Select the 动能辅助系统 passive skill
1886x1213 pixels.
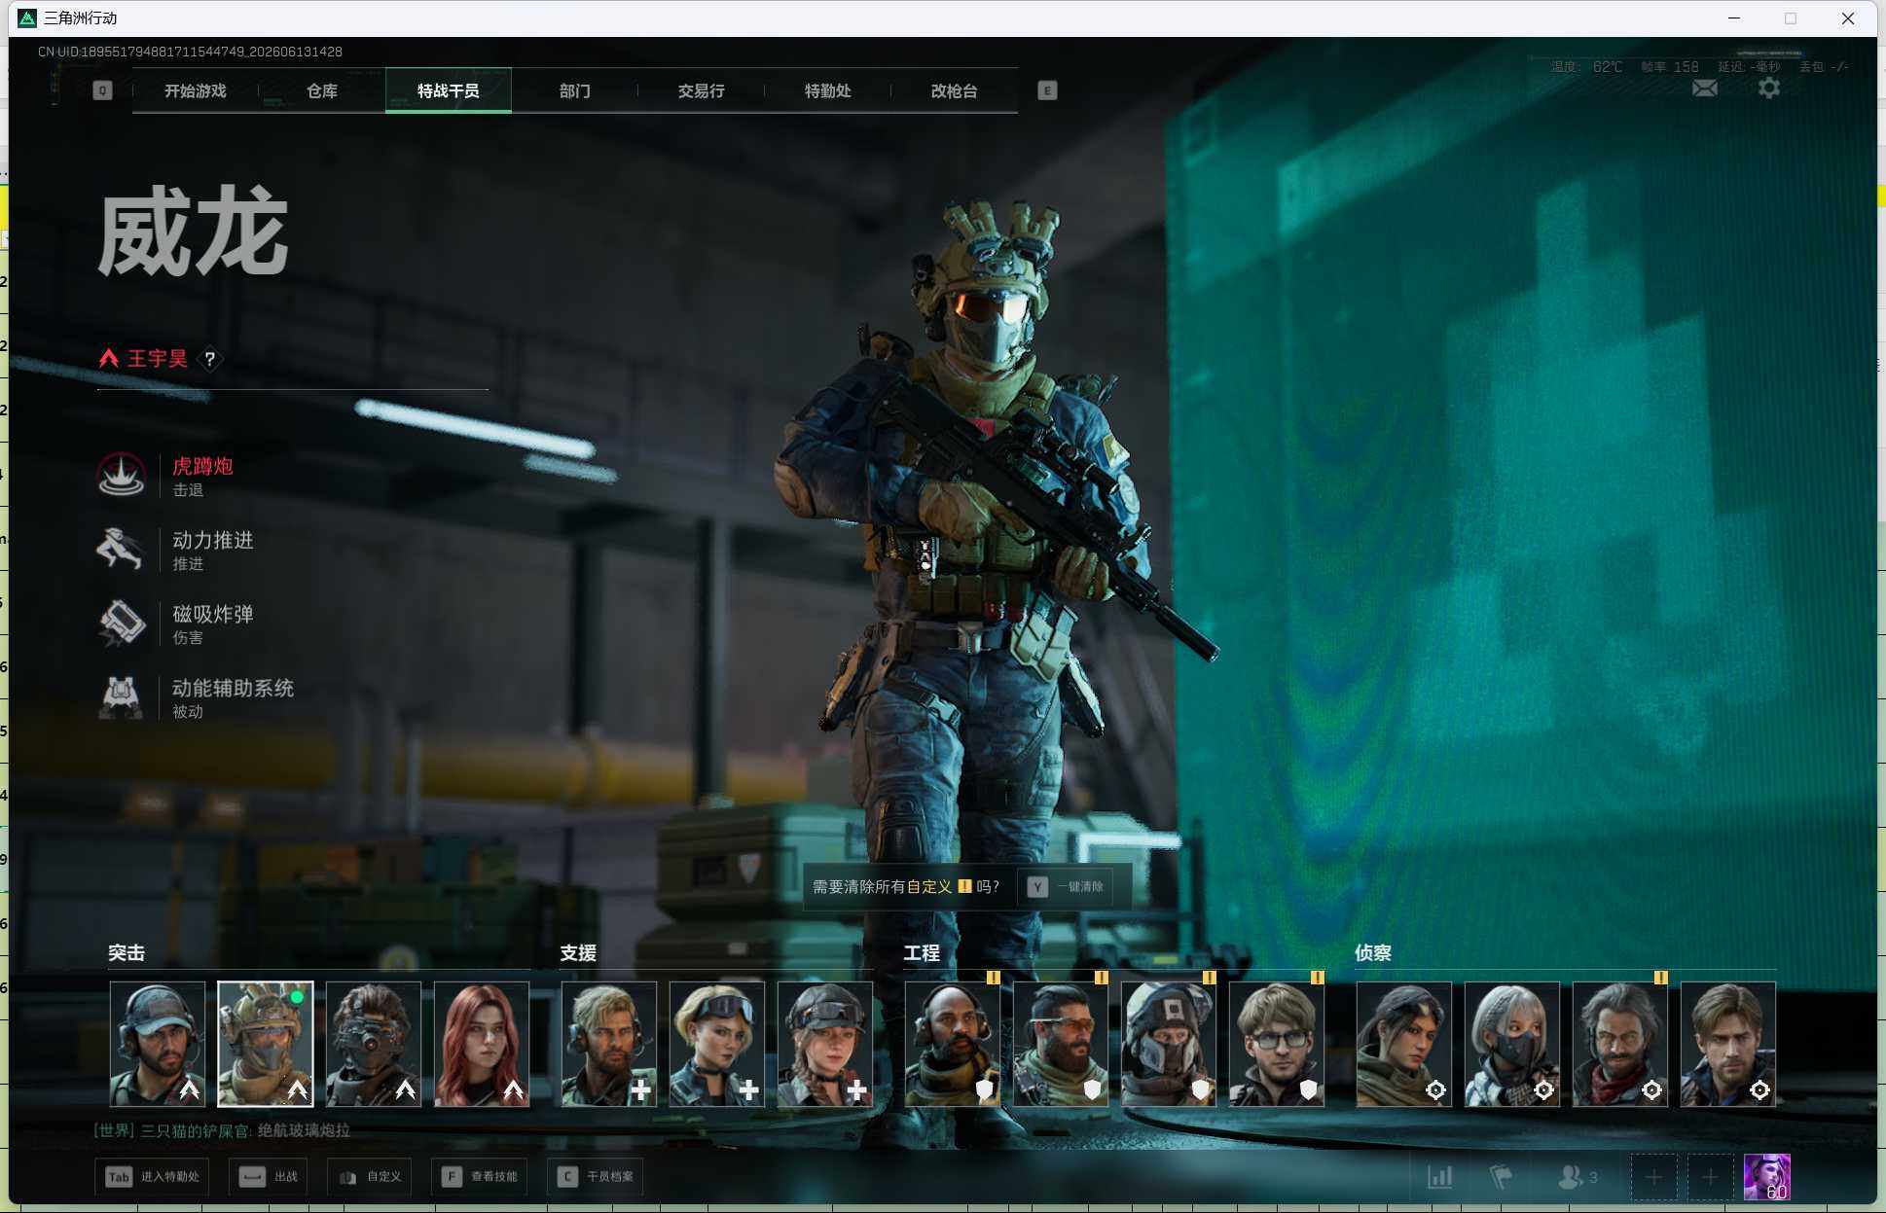(196, 697)
